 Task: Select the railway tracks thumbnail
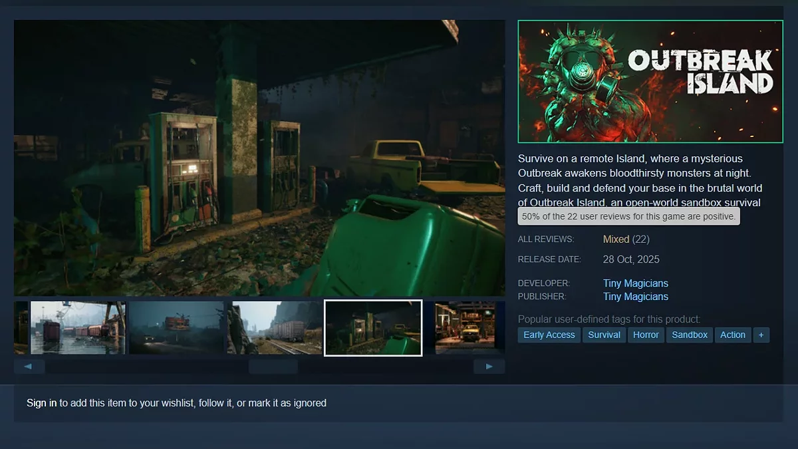pyautogui.click(x=275, y=328)
